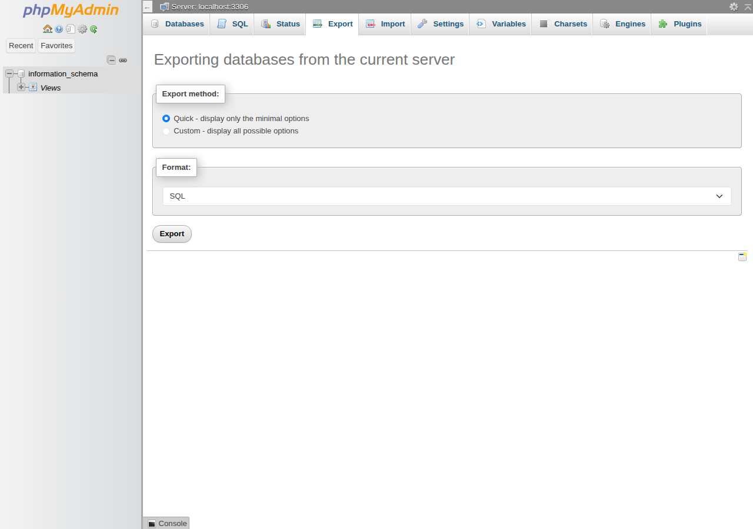
Task: Open the Console panel
Action: click(x=166, y=523)
